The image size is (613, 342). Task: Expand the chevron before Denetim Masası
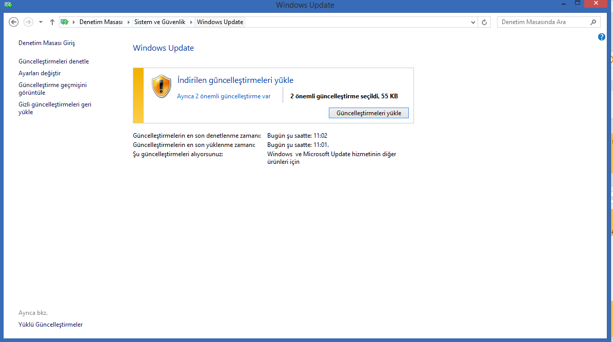click(73, 22)
